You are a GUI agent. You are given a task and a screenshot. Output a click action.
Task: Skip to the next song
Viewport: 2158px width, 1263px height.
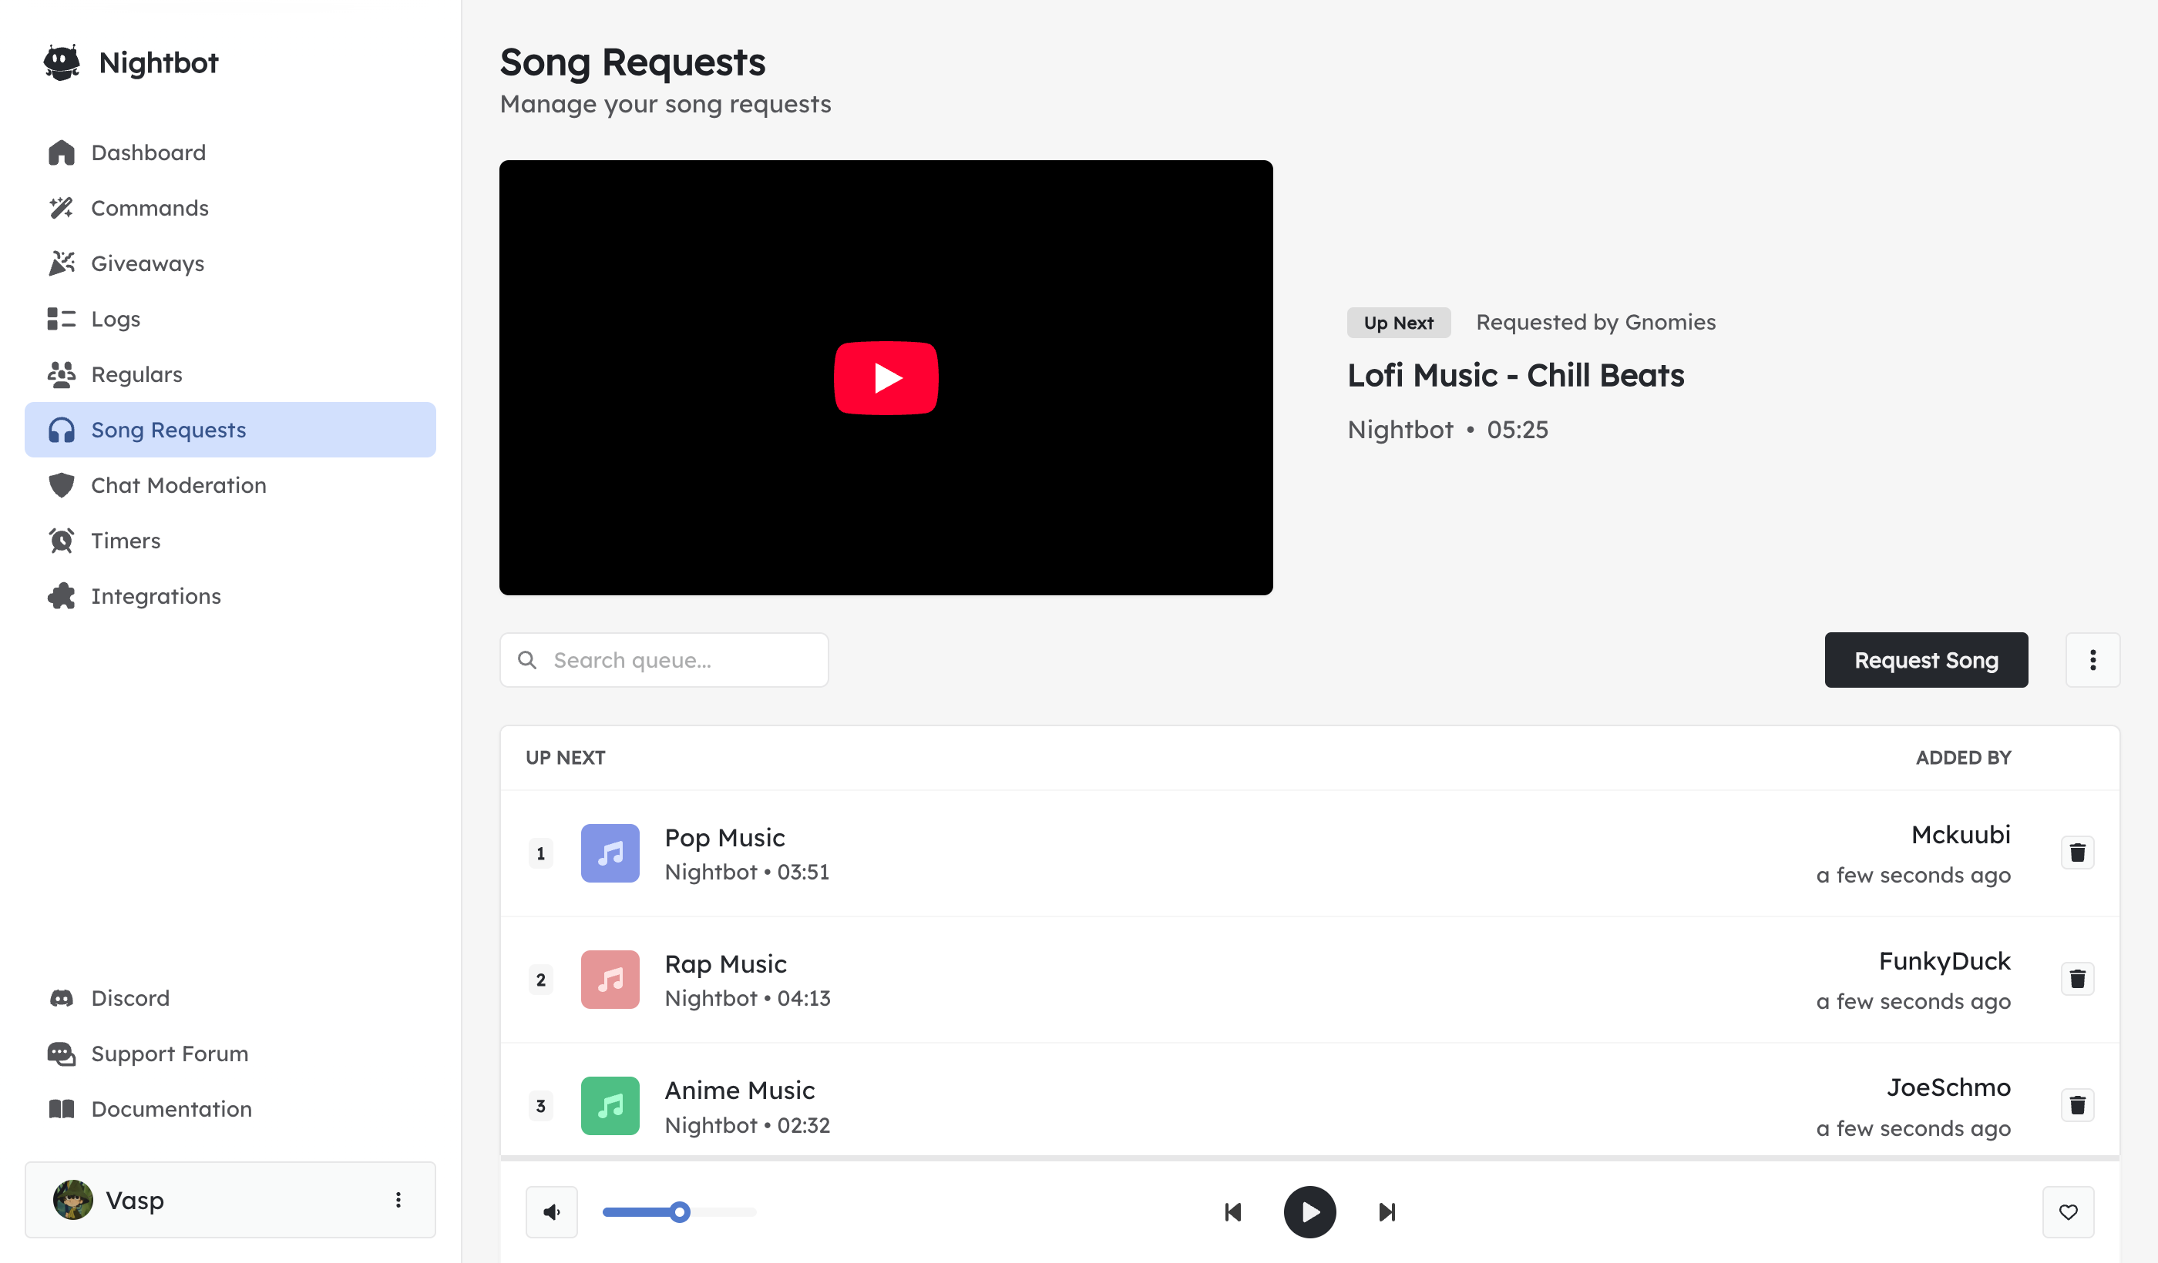pyautogui.click(x=1387, y=1211)
